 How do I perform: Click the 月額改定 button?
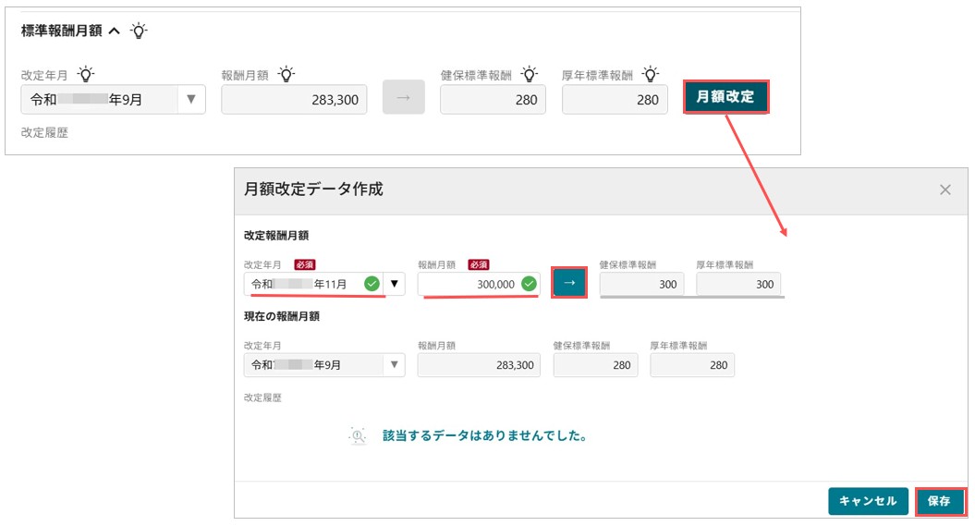click(725, 97)
